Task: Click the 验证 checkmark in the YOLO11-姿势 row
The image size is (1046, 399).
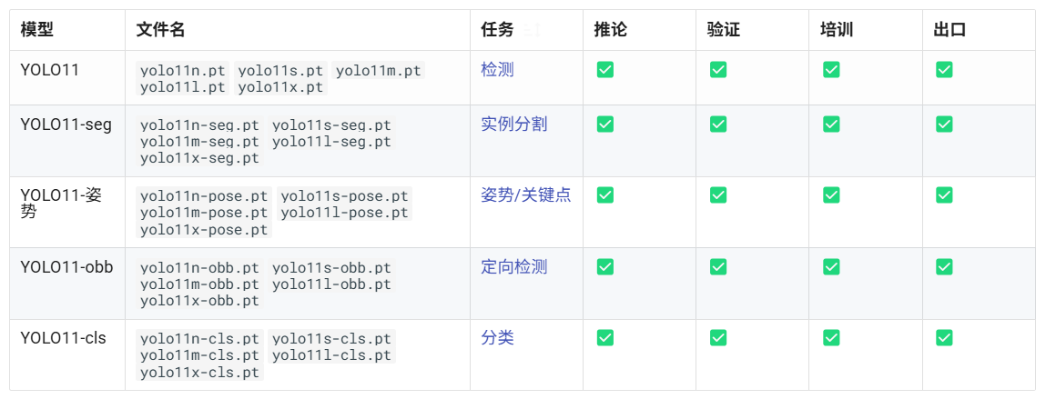Action: [717, 195]
